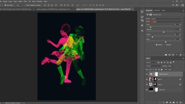This screenshot has width=185, height=104.
Task: Lock transparent pixels icon
Action: coord(151,70)
